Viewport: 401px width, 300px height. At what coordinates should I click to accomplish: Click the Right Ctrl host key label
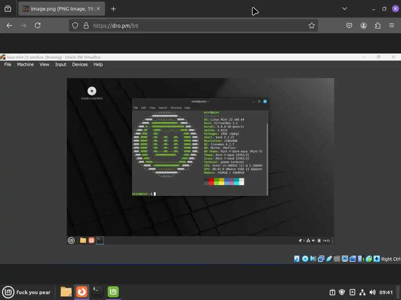pyautogui.click(x=391, y=259)
